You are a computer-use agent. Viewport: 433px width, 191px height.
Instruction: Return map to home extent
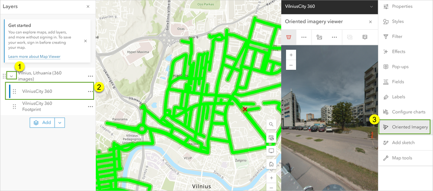(x=271, y=164)
